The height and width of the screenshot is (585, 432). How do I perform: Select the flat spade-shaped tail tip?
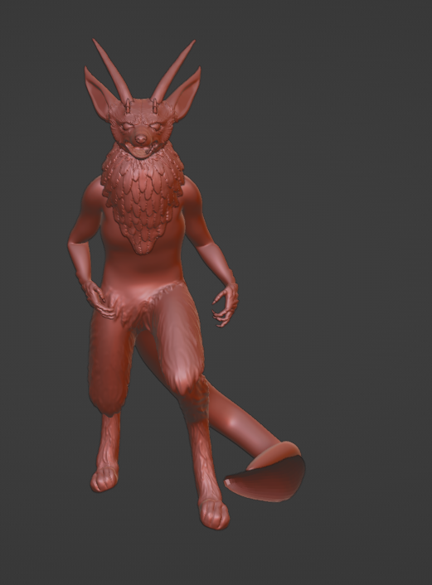(266, 472)
